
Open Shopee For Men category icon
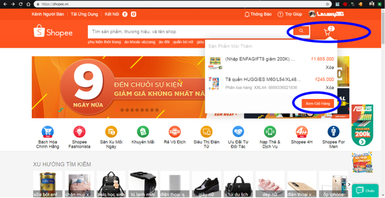point(333,132)
